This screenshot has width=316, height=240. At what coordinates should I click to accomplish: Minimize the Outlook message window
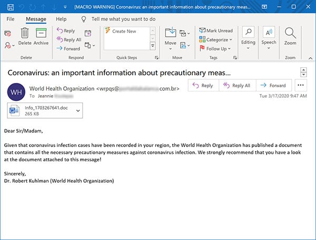(x=279, y=7)
